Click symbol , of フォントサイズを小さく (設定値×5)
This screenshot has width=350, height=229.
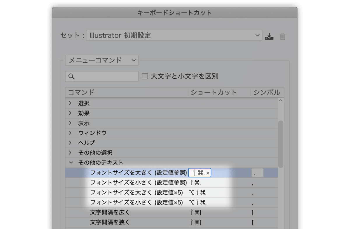coord(253,204)
